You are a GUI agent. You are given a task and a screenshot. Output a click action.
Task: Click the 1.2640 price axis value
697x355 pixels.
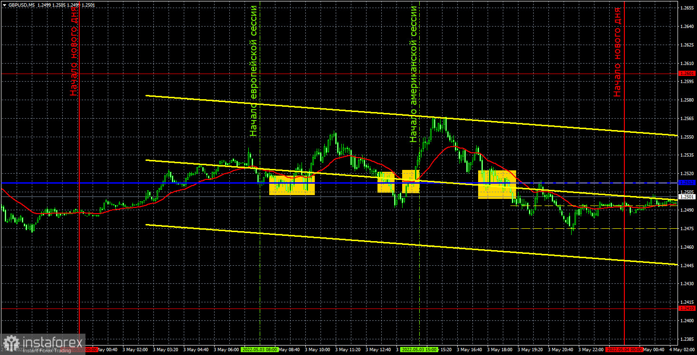coord(688,27)
